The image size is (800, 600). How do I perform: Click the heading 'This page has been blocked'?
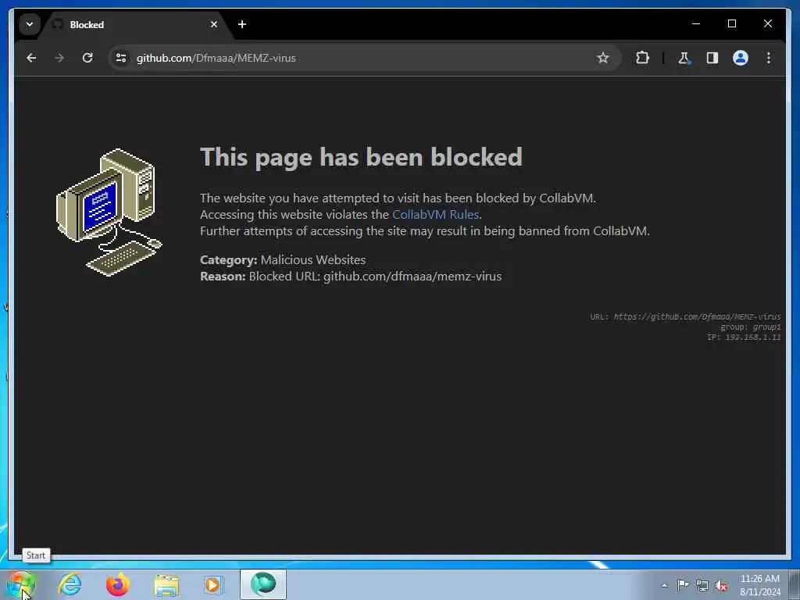click(x=361, y=157)
